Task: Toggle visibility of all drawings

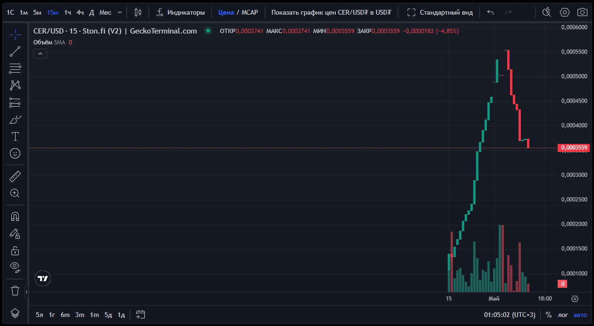Action: [x=15, y=267]
